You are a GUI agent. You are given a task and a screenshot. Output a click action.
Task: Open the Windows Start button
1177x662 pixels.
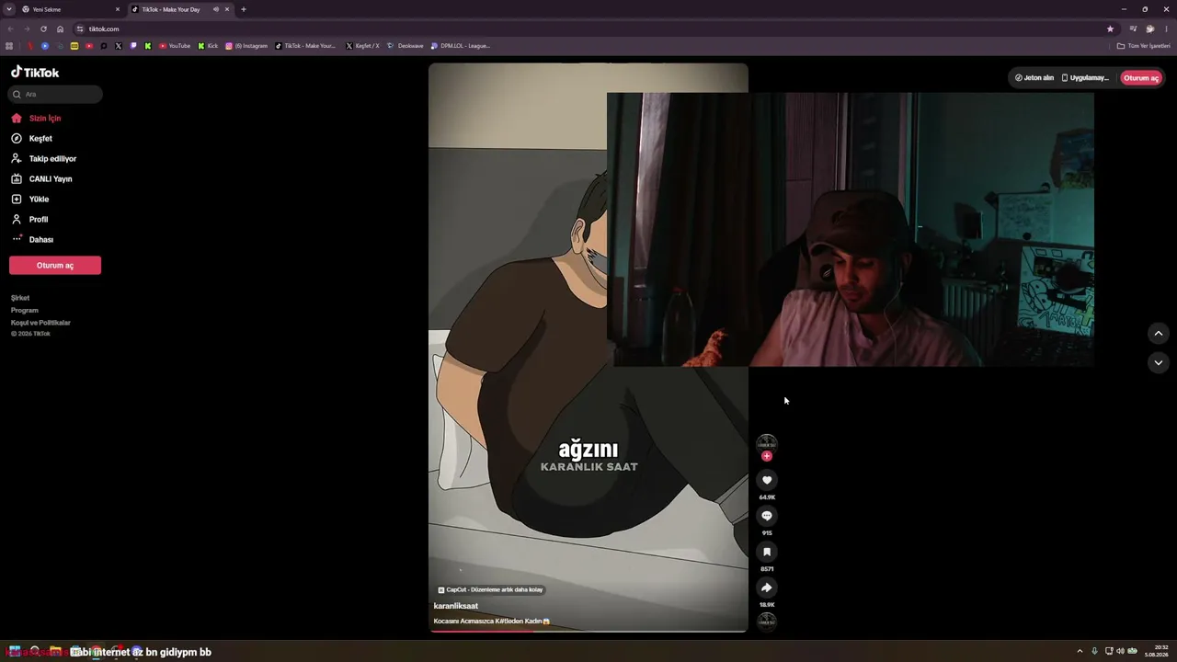pyautogui.click(x=14, y=651)
